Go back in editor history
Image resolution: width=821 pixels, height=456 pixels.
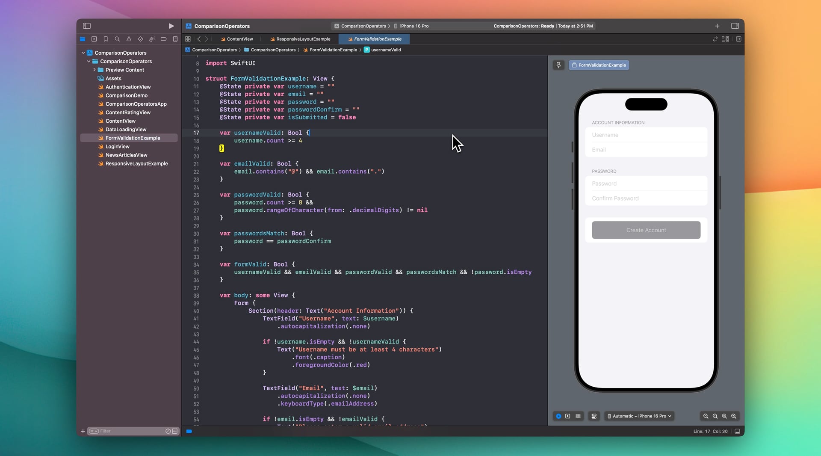click(199, 39)
